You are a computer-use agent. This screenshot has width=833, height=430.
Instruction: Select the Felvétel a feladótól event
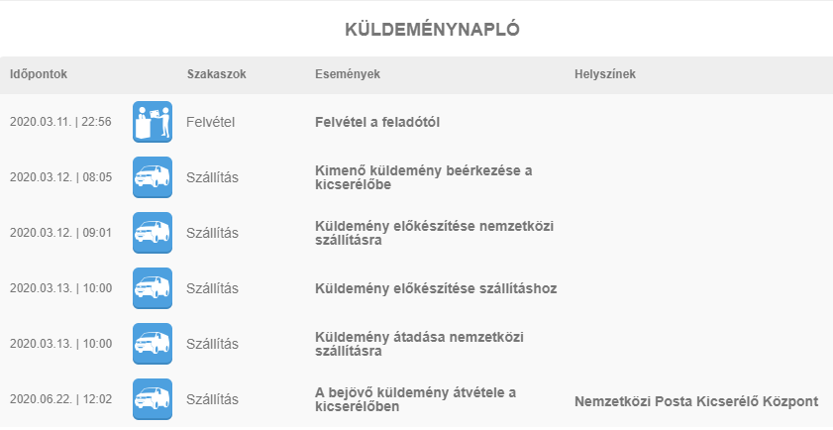click(x=377, y=122)
